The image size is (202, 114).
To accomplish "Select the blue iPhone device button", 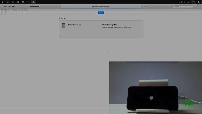I will click(x=101, y=13).
